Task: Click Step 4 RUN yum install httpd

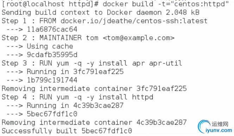Action: pyautogui.click(x=77, y=97)
